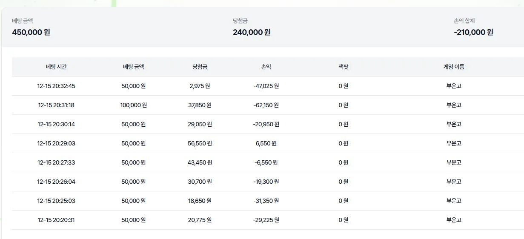Image resolution: width=524 pixels, height=239 pixels.
Task: Select the row timestamped 12-15 20:20:31
Action: [x=268, y=220]
